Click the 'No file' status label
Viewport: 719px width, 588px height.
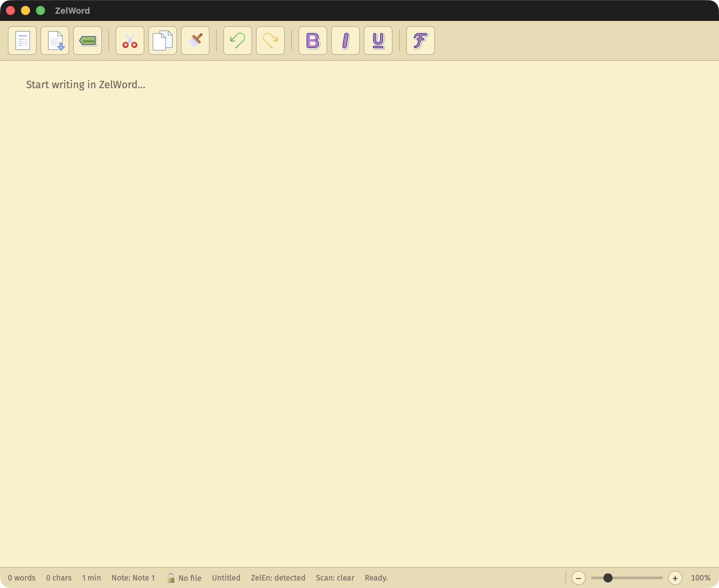(x=190, y=578)
